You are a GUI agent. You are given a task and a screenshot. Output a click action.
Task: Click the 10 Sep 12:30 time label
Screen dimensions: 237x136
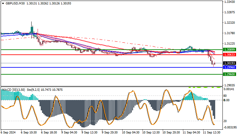point(151,133)
